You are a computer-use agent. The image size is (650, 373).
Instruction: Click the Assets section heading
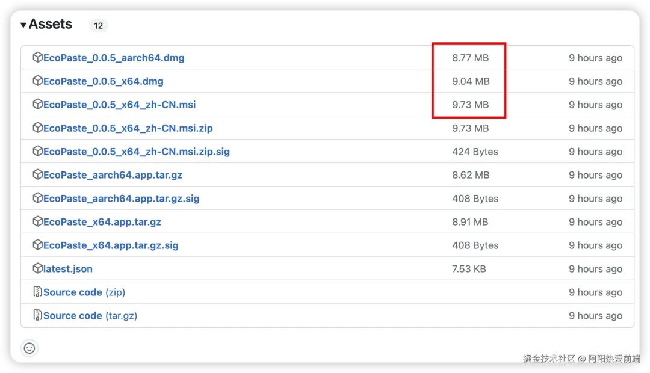click(51, 25)
